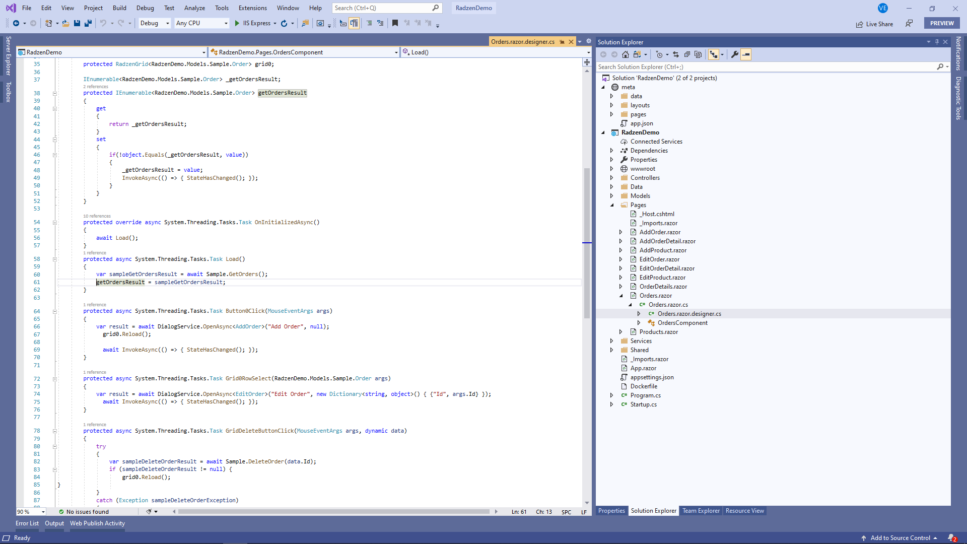This screenshot has width=967, height=544.
Task: Click the editor horizontal scrollbar thumb
Action: [334, 512]
